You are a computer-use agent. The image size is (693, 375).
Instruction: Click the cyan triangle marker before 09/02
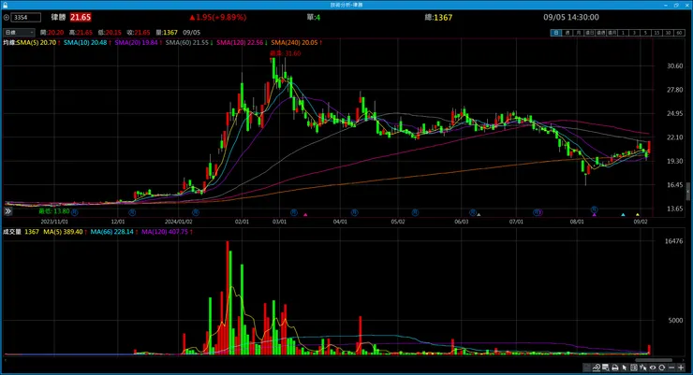623,214
